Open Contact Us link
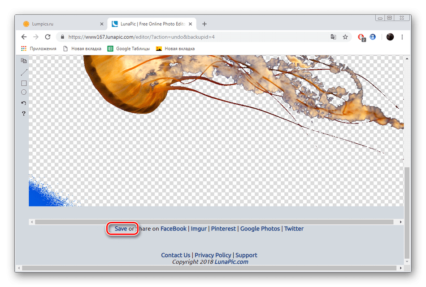The height and width of the screenshot is (287, 426). 175,255
